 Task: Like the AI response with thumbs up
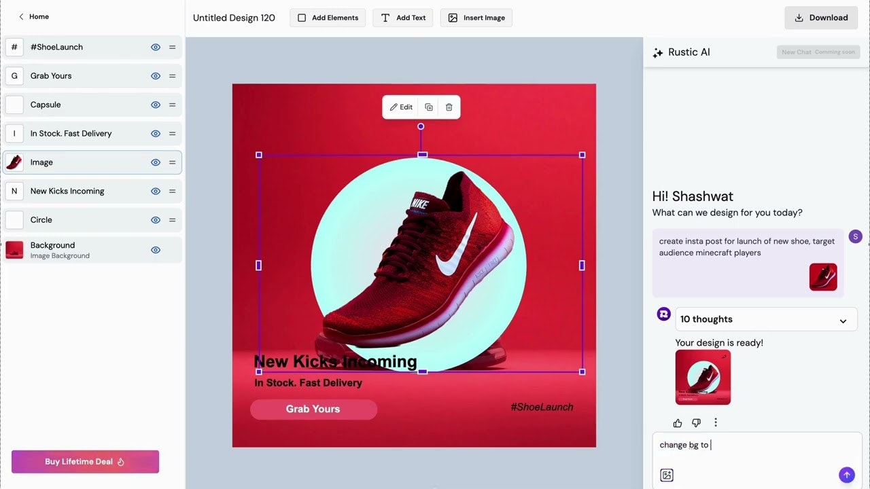coord(678,423)
